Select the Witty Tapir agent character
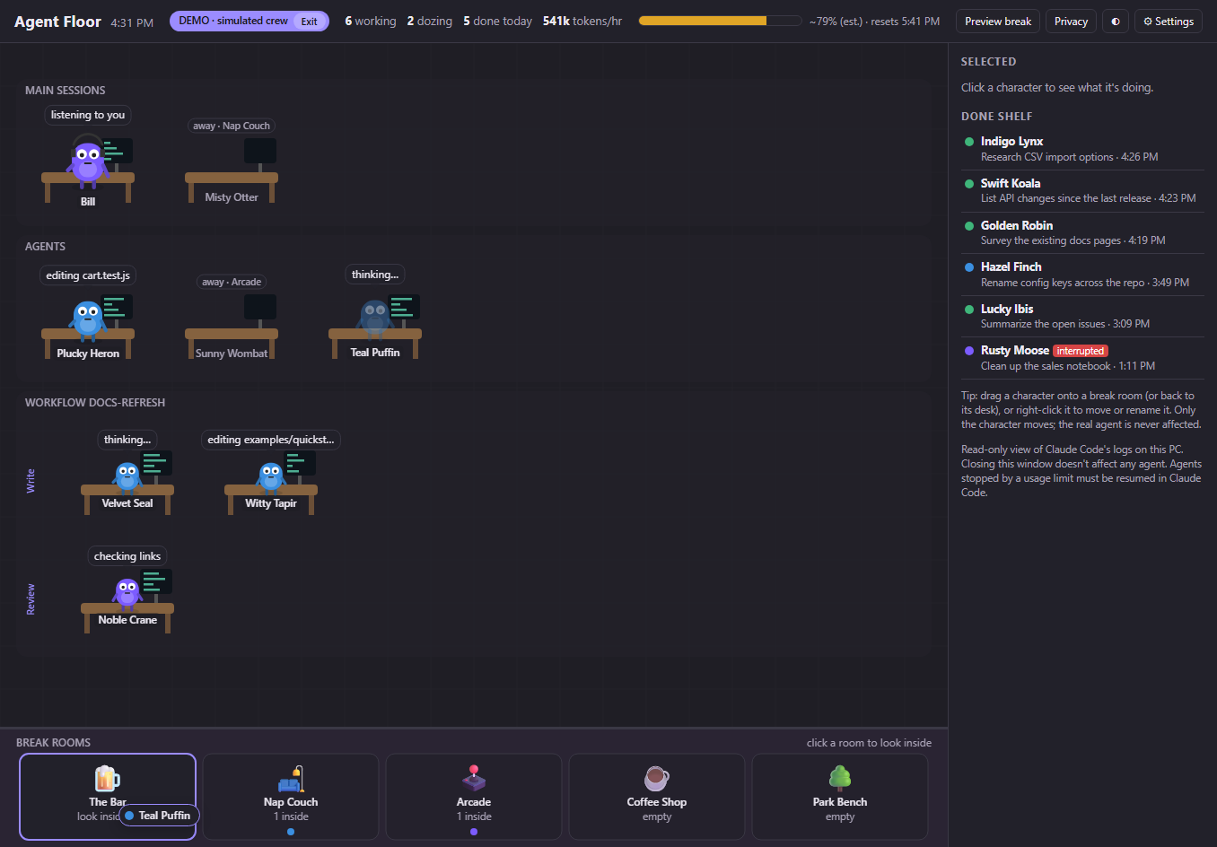 271,476
